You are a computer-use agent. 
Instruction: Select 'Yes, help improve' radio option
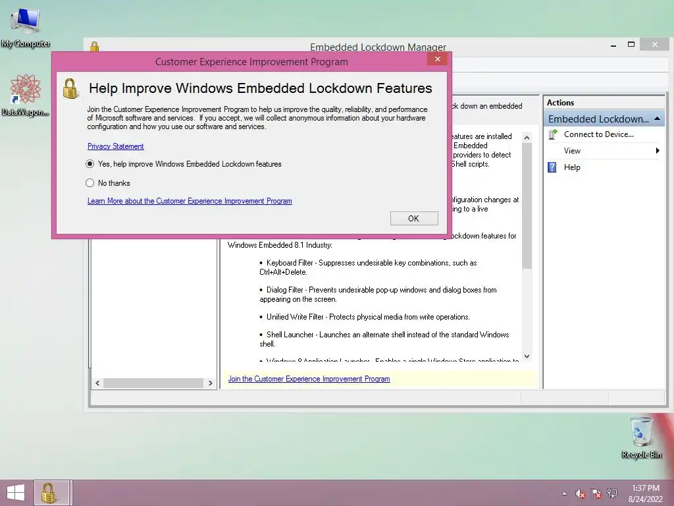[x=184, y=164]
